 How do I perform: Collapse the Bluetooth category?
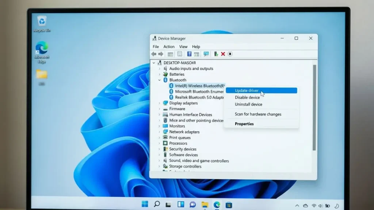coord(160,80)
